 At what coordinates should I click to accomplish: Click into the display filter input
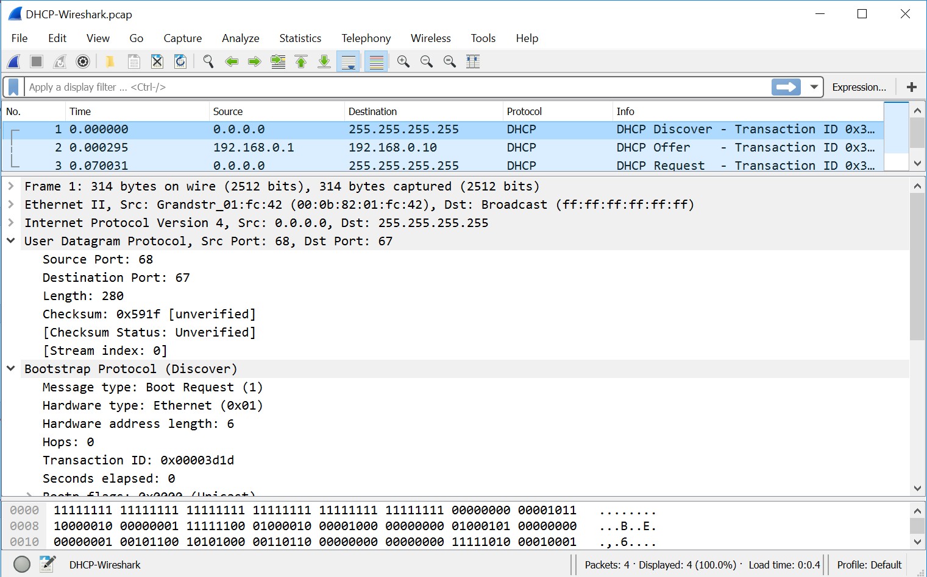coord(396,87)
